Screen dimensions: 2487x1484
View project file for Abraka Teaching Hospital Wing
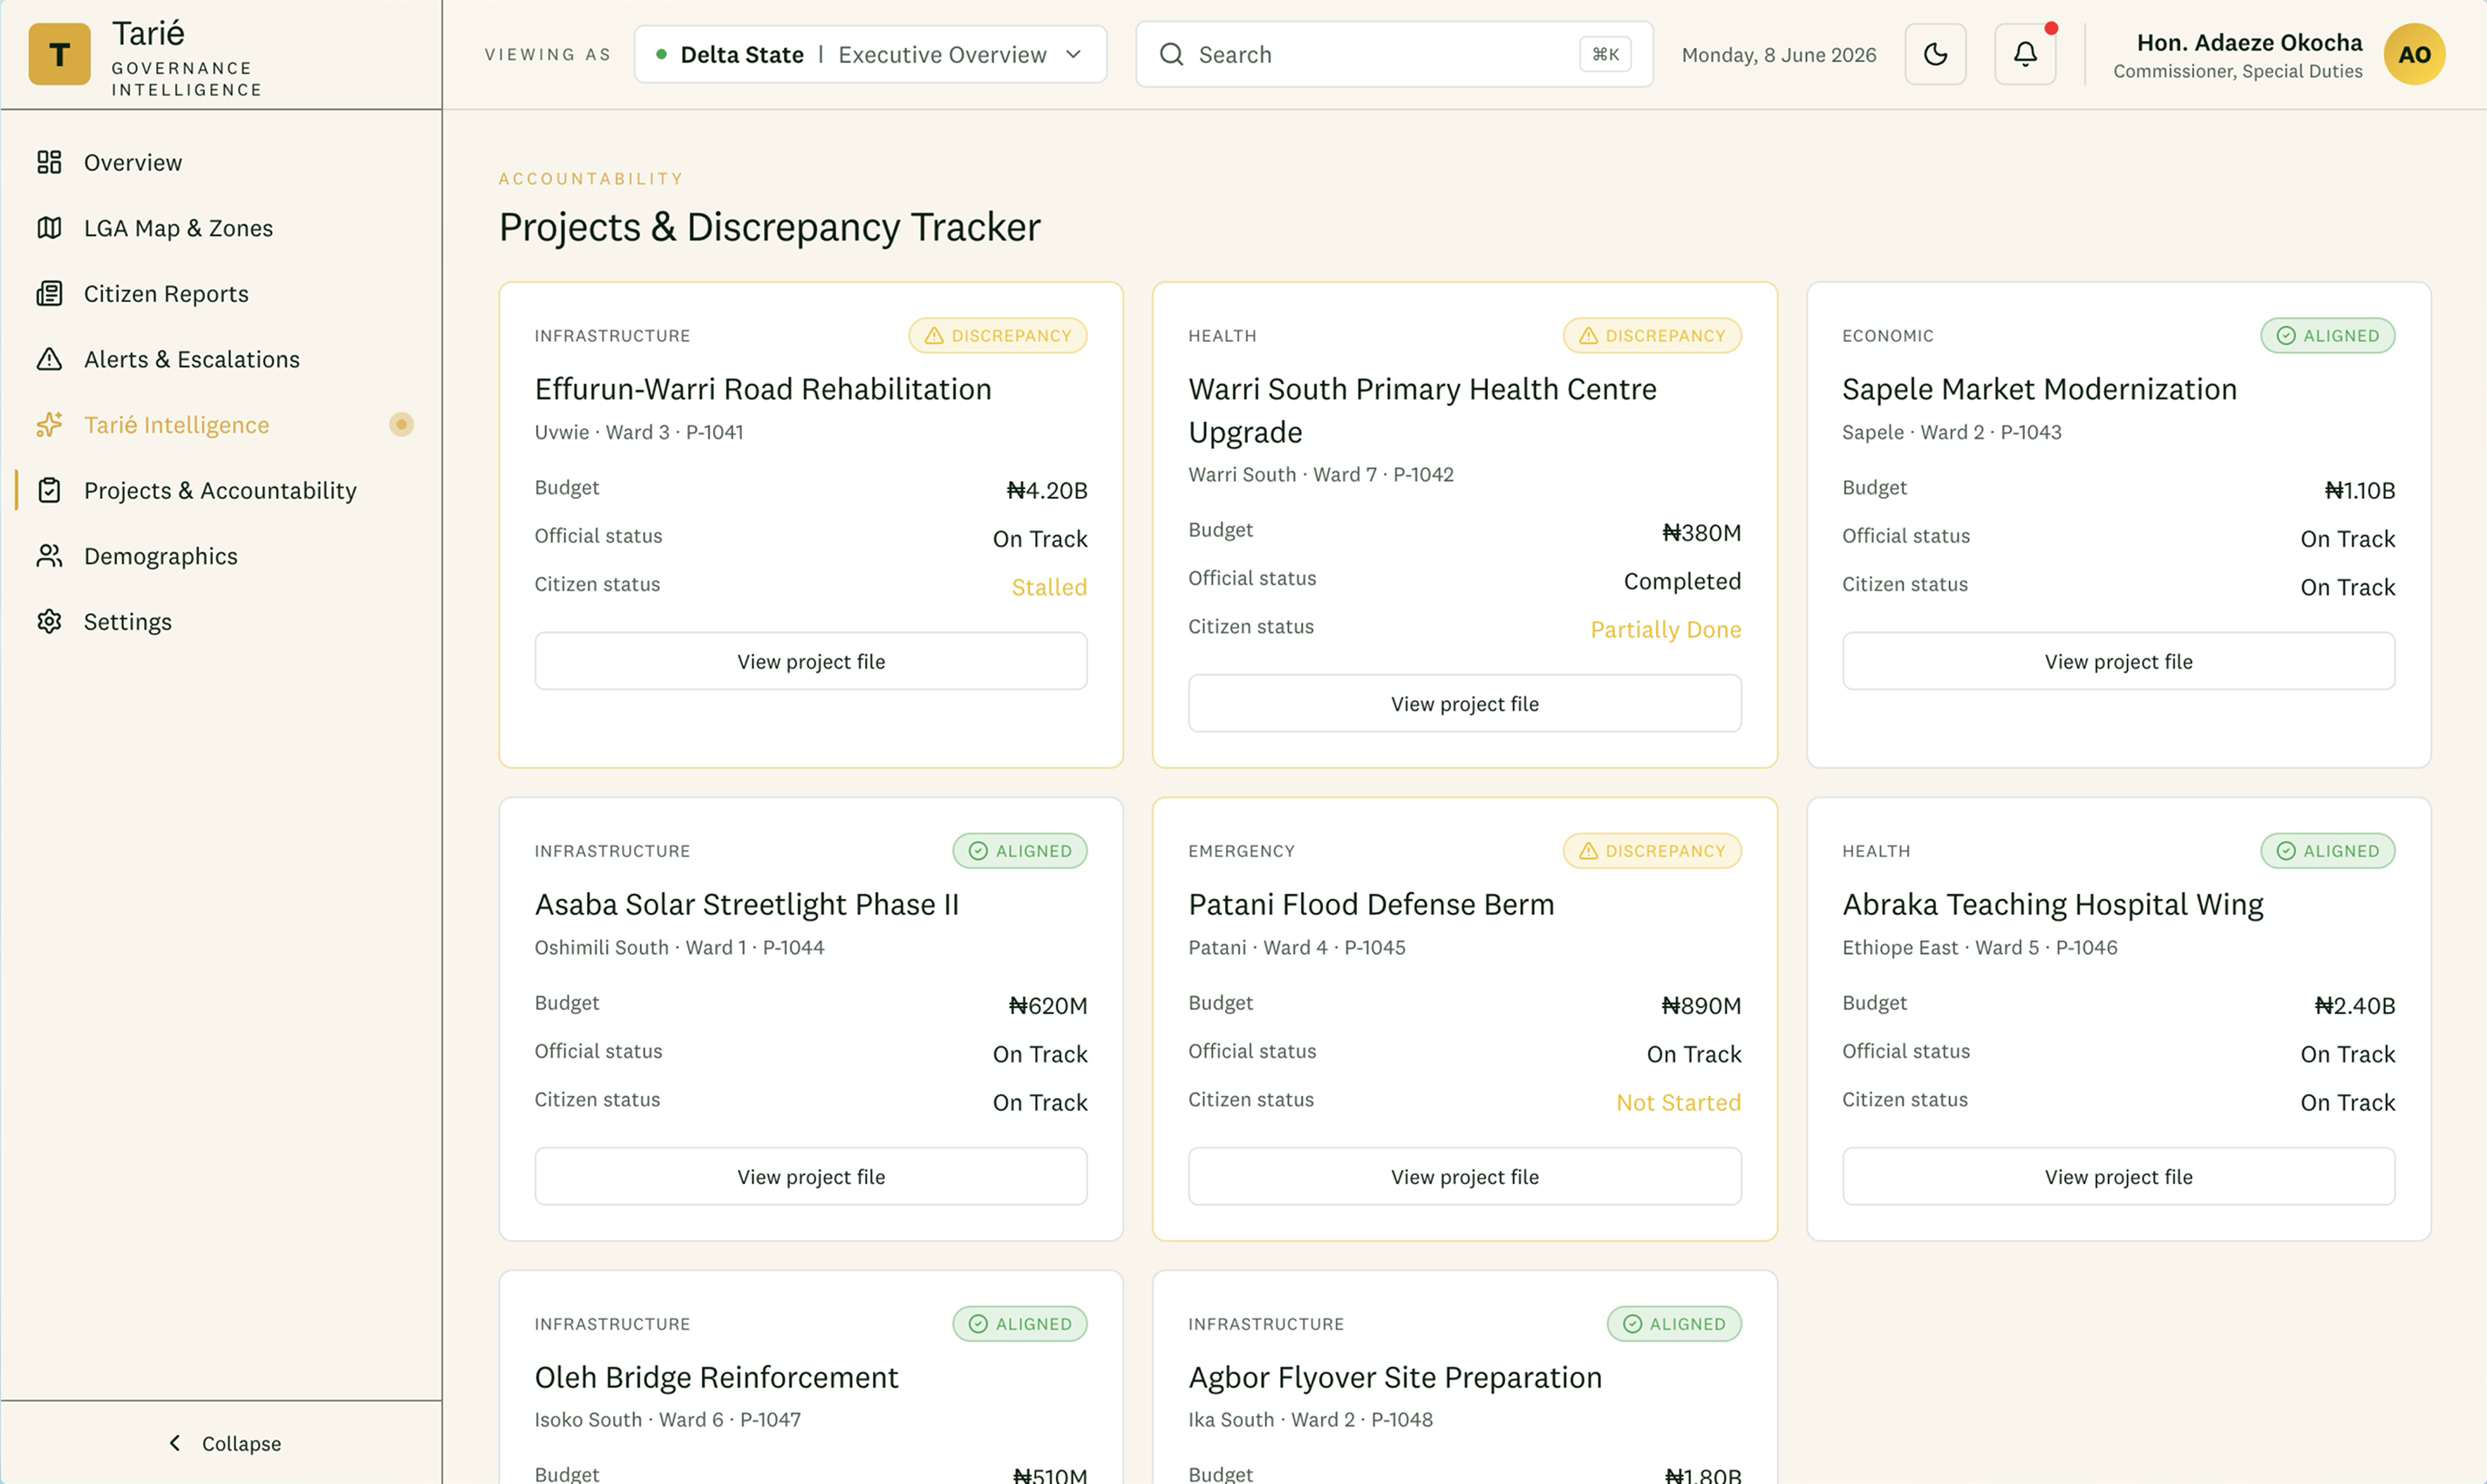pos(2118,1176)
